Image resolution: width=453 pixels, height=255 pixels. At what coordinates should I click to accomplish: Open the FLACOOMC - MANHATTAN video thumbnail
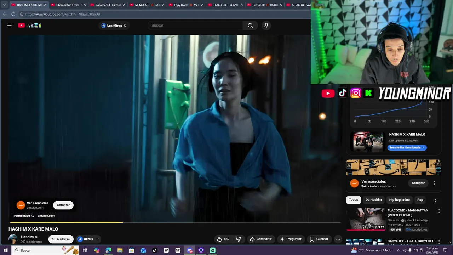coord(366,219)
